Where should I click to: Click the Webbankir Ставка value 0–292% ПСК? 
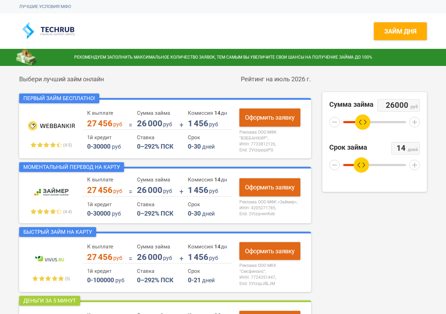[x=155, y=147]
